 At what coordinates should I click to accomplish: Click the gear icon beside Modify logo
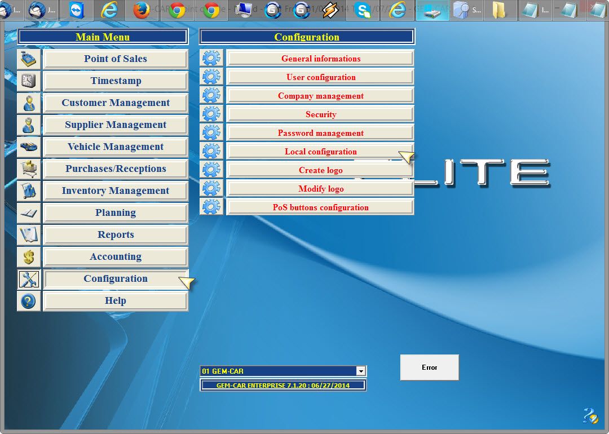coord(211,189)
